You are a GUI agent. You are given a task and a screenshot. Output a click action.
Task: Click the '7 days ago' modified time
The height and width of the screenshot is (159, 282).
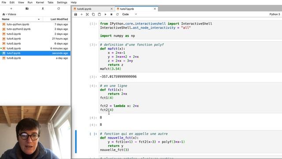[x=61, y=24]
